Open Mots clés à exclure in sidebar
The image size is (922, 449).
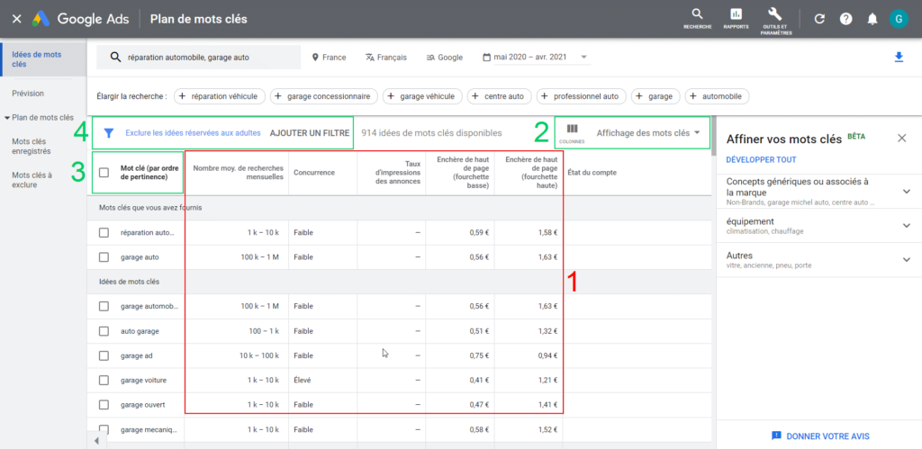32,180
